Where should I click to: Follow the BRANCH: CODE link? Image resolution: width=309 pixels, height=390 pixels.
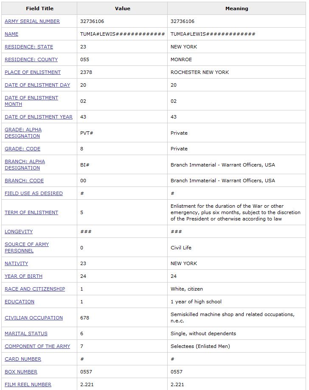click(x=24, y=181)
